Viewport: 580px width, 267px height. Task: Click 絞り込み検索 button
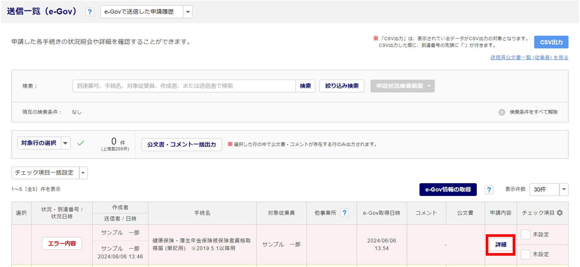coord(342,86)
